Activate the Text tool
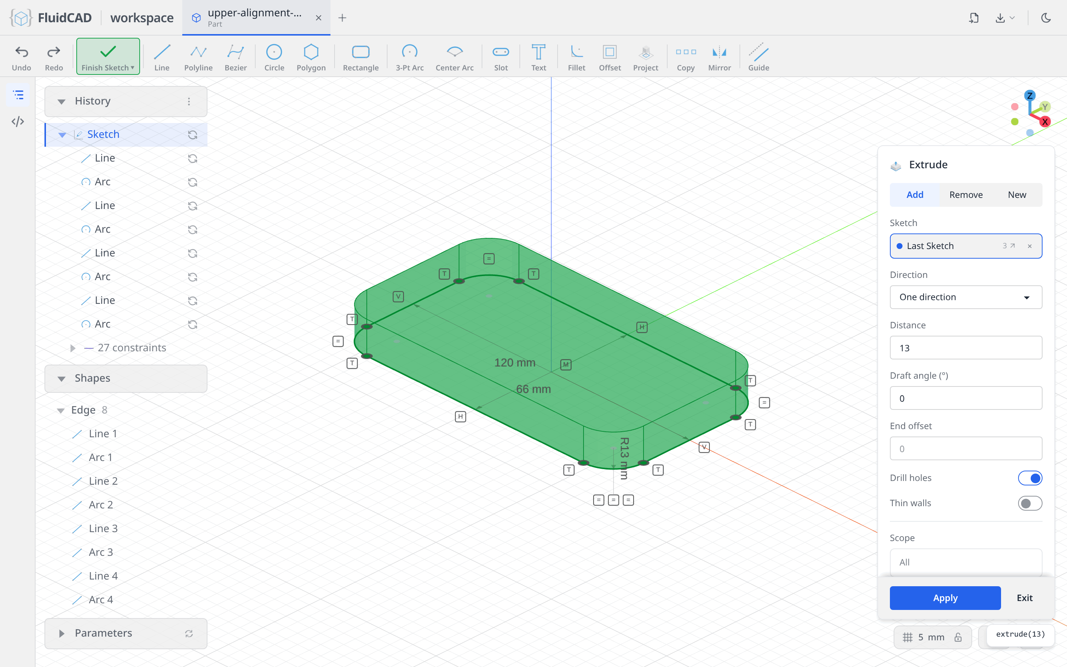The image size is (1067, 667). coord(538,57)
